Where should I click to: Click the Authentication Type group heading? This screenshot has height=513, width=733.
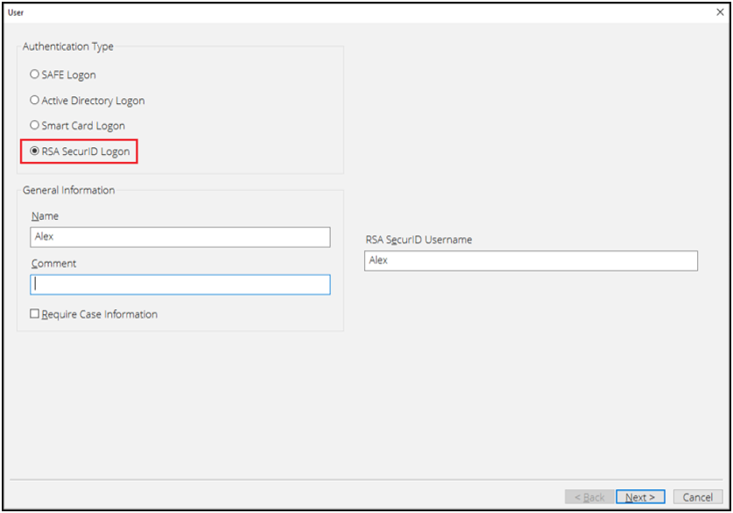[x=67, y=46]
